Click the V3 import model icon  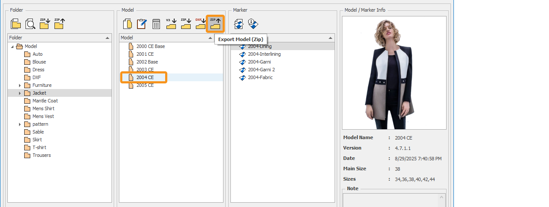tap(171, 24)
